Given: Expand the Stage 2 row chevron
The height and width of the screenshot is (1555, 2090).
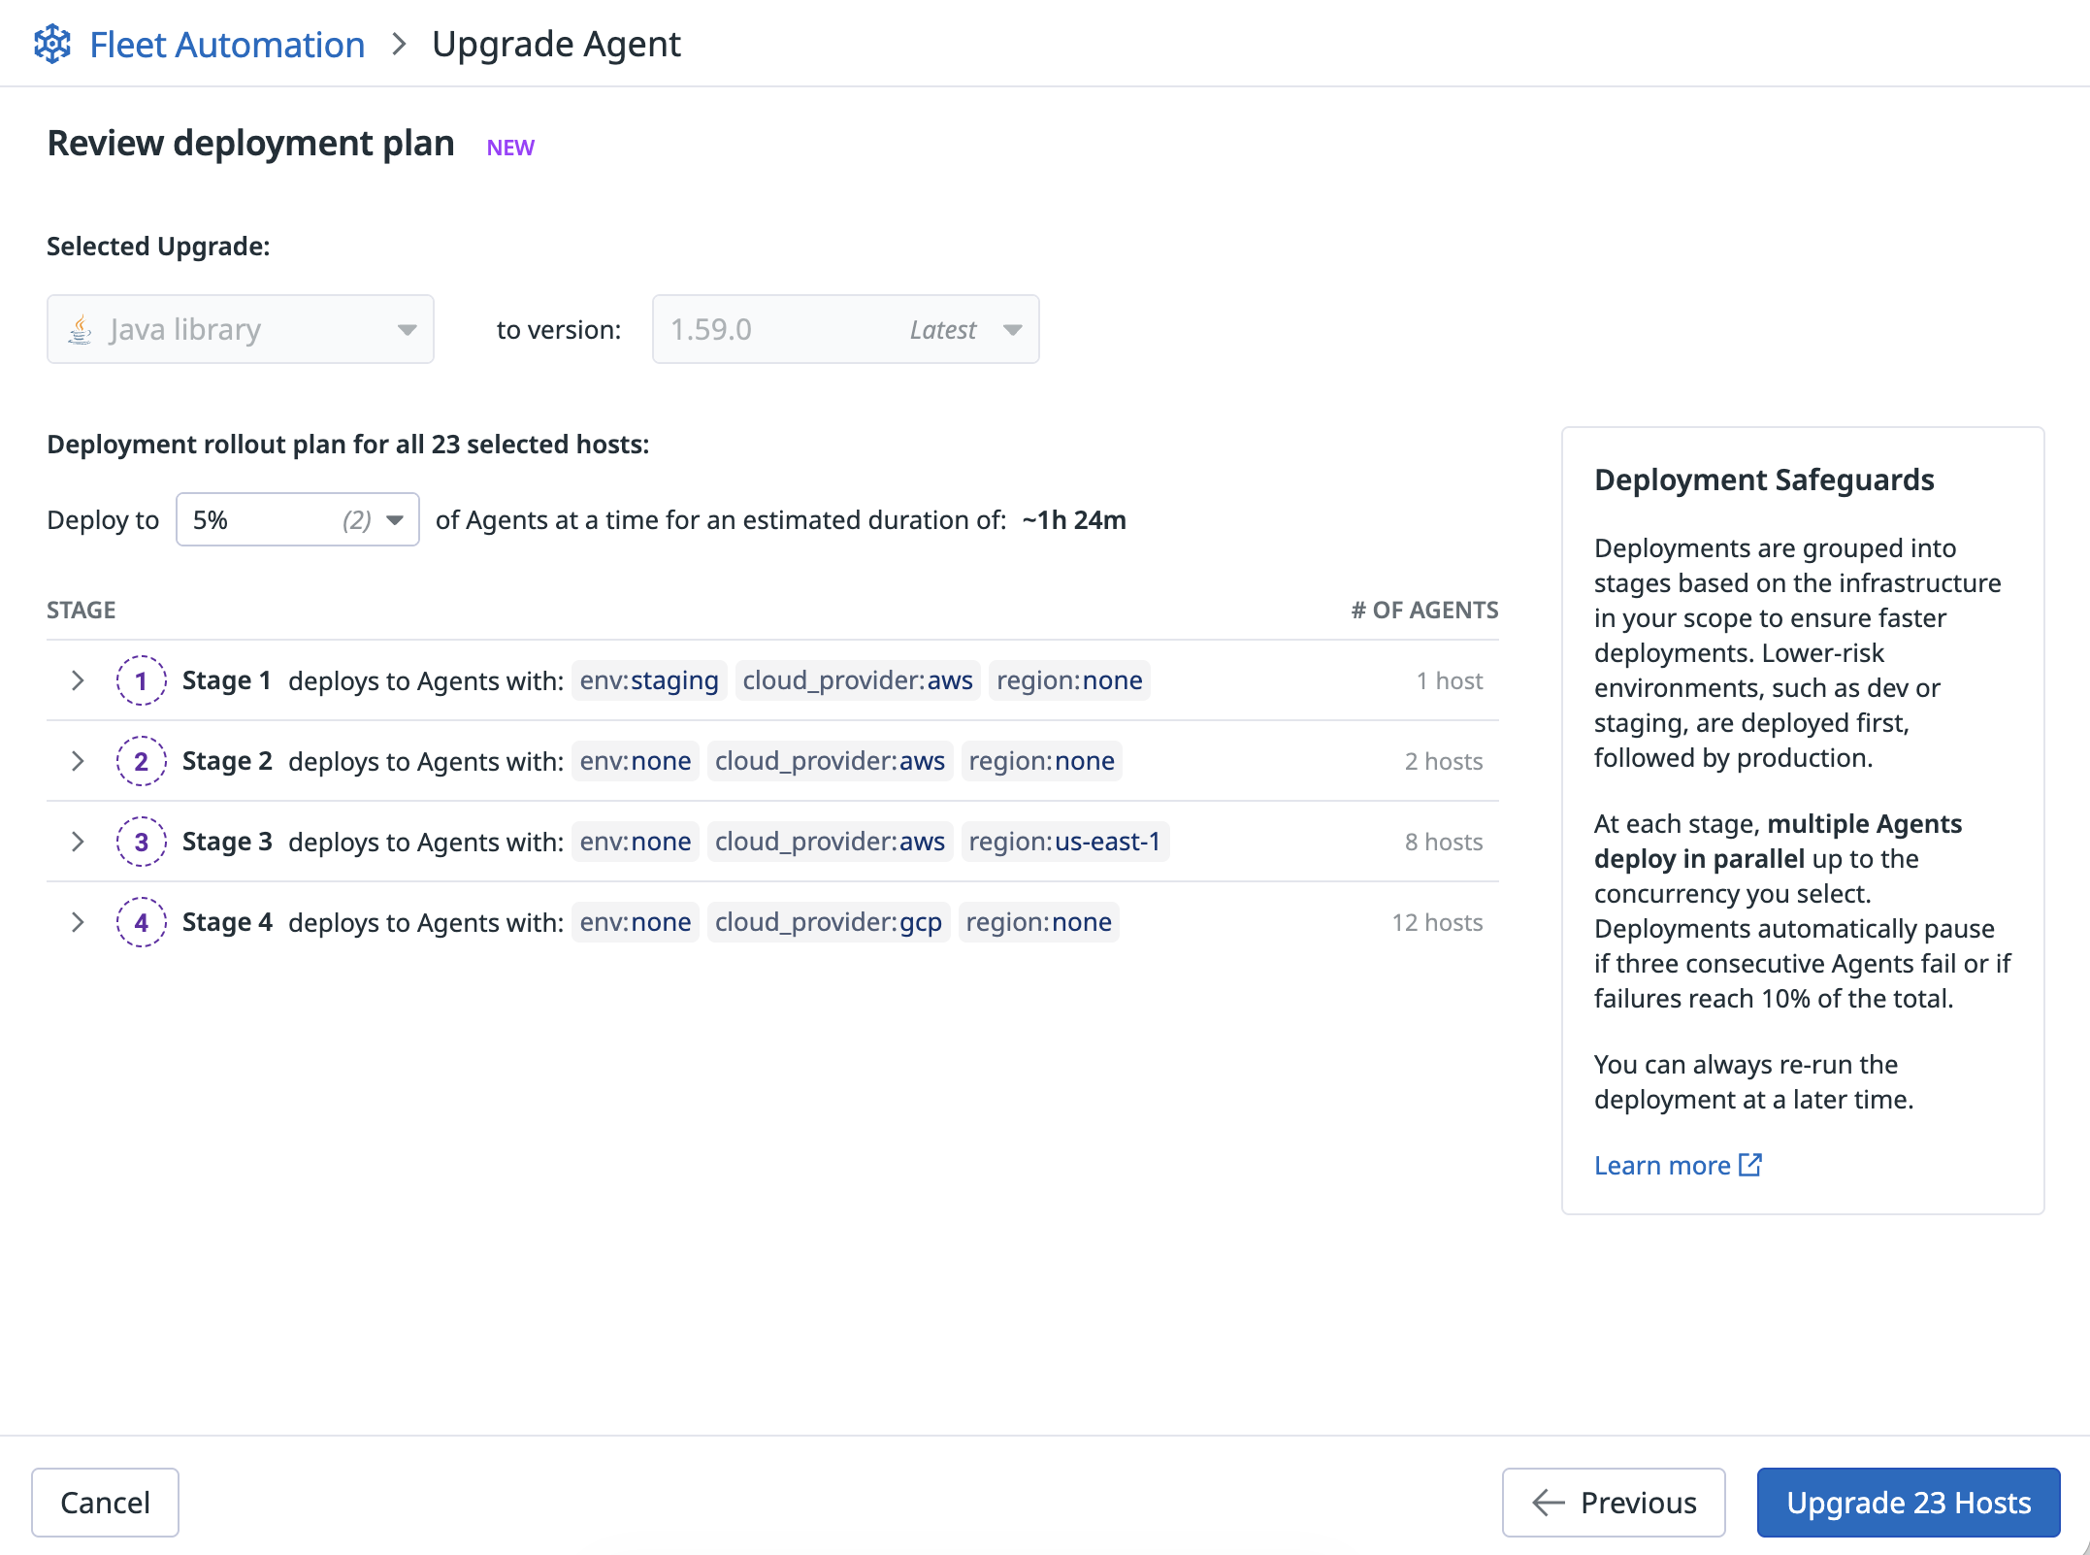Looking at the screenshot, I should point(78,761).
